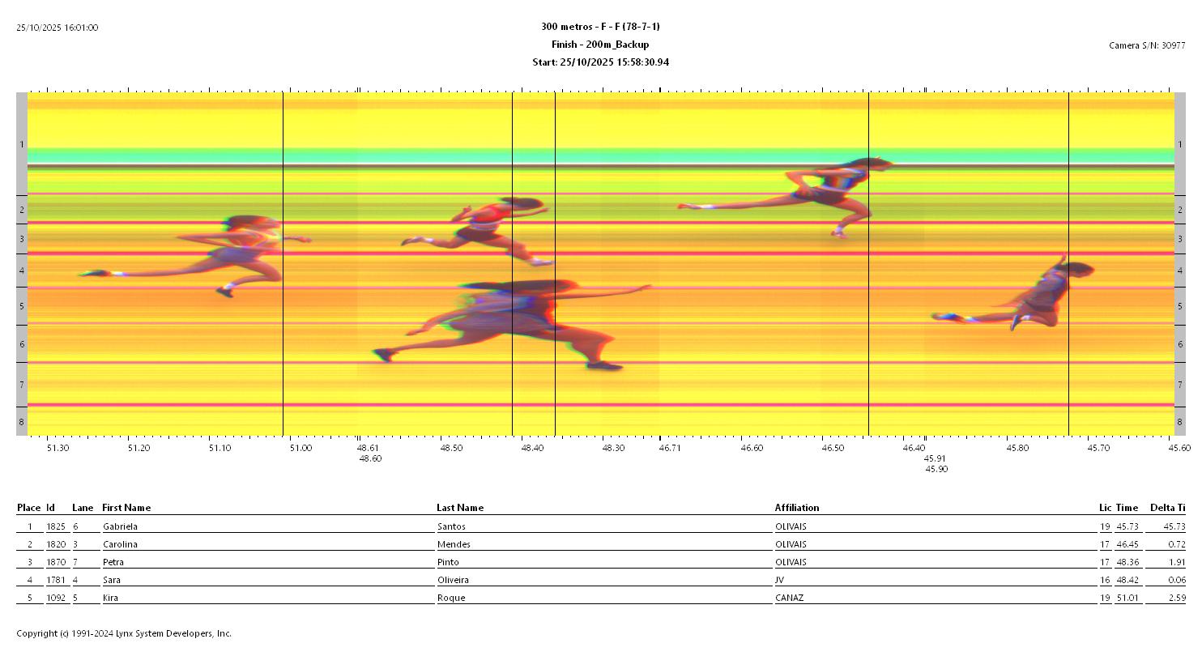Screen dimensions: 1202x656
Task: Select Kira's affiliation CANAZ
Action: 789,598
